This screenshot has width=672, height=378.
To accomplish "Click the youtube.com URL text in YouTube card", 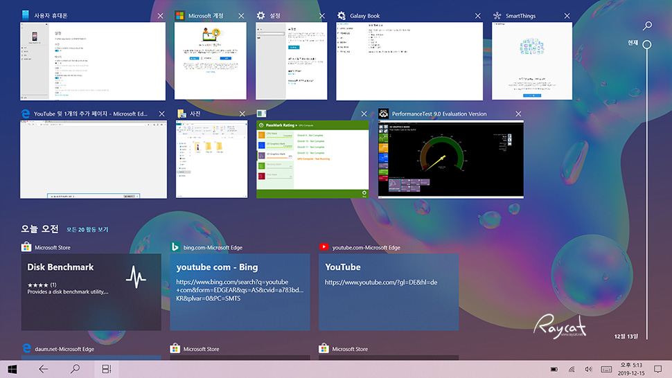I will pyautogui.click(x=381, y=282).
